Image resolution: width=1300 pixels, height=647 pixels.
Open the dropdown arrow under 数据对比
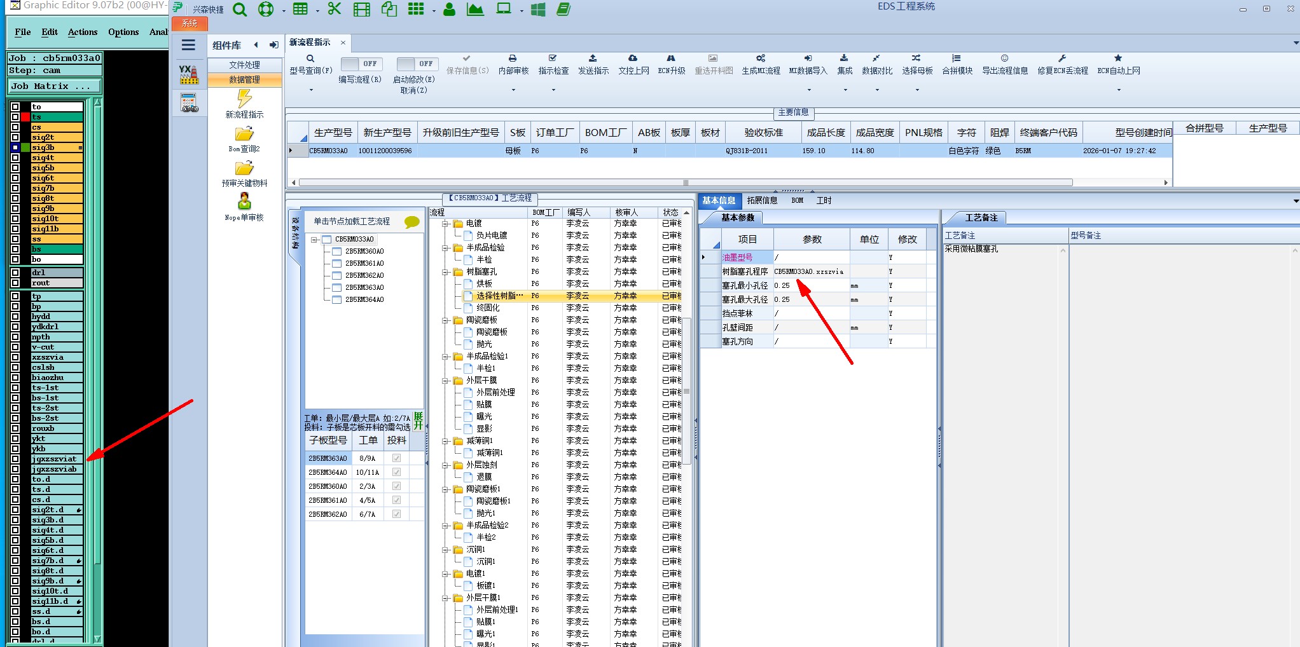pyautogui.click(x=877, y=90)
